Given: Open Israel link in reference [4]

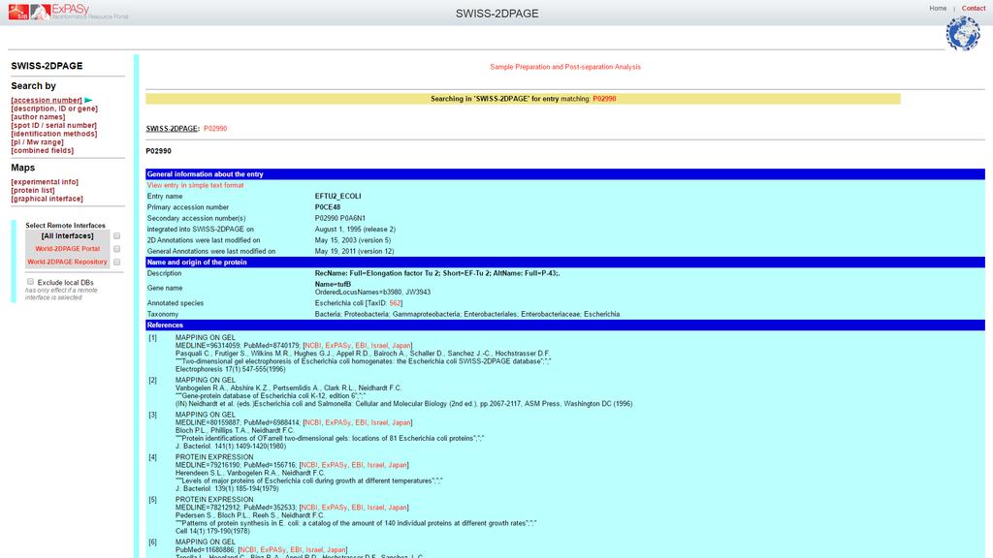Looking at the screenshot, I should (x=375, y=465).
